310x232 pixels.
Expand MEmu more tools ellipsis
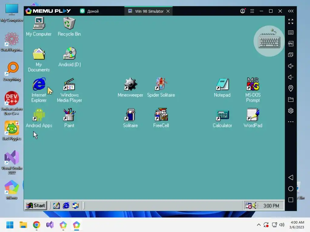291,122
